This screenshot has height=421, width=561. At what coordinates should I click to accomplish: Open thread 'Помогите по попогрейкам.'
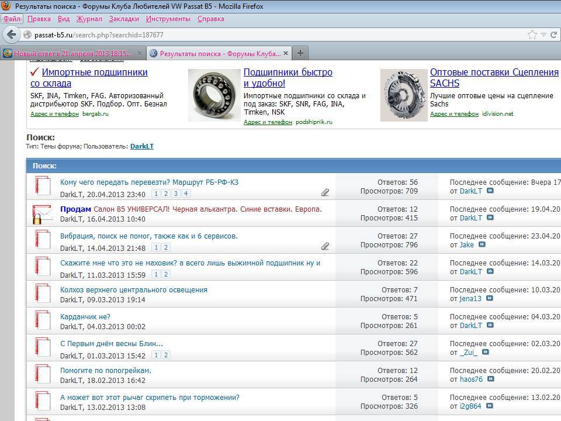tap(106, 370)
